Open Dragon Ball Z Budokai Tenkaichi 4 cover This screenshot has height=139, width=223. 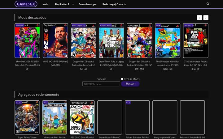point(83,41)
